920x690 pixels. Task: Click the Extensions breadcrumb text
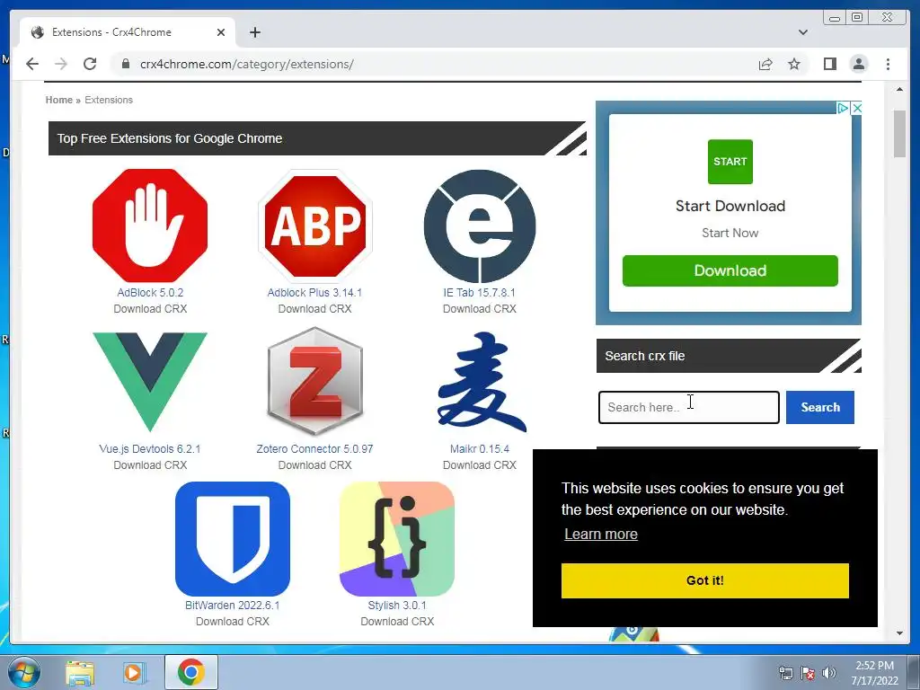[109, 100]
